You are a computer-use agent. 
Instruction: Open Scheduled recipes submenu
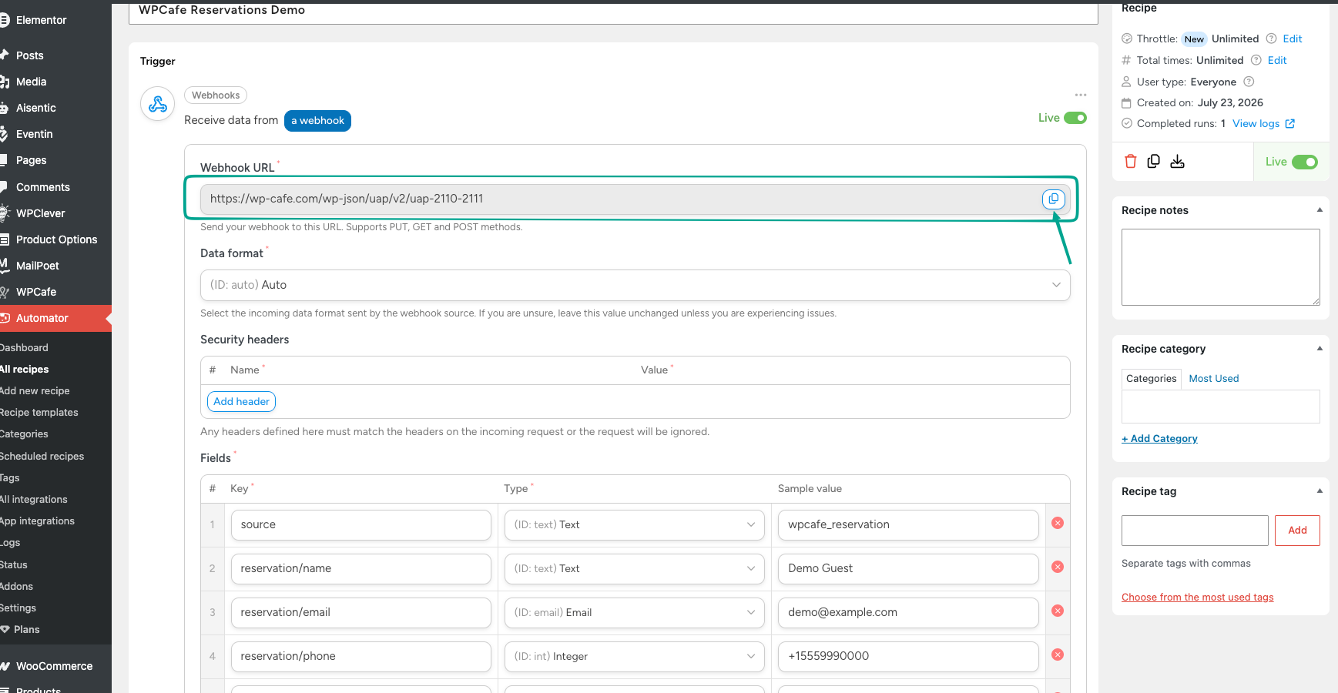point(42,456)
